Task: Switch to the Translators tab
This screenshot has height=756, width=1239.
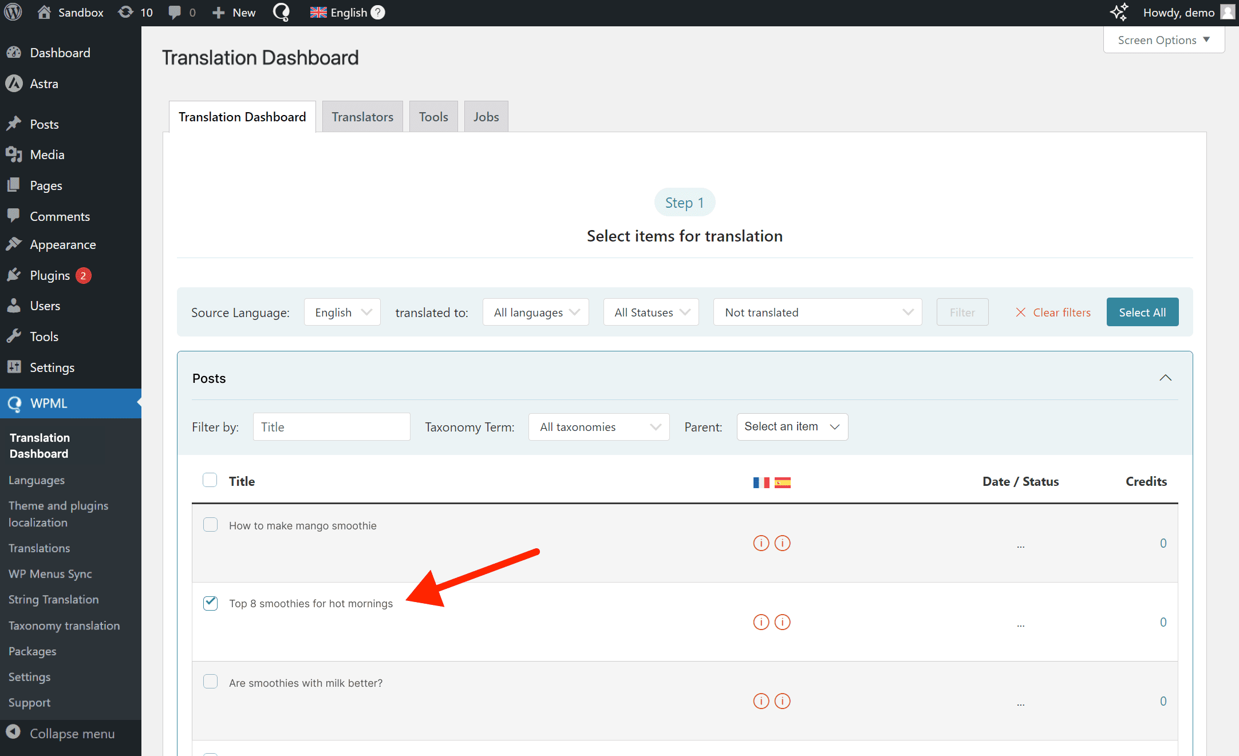Action: [x=362, y=117]
